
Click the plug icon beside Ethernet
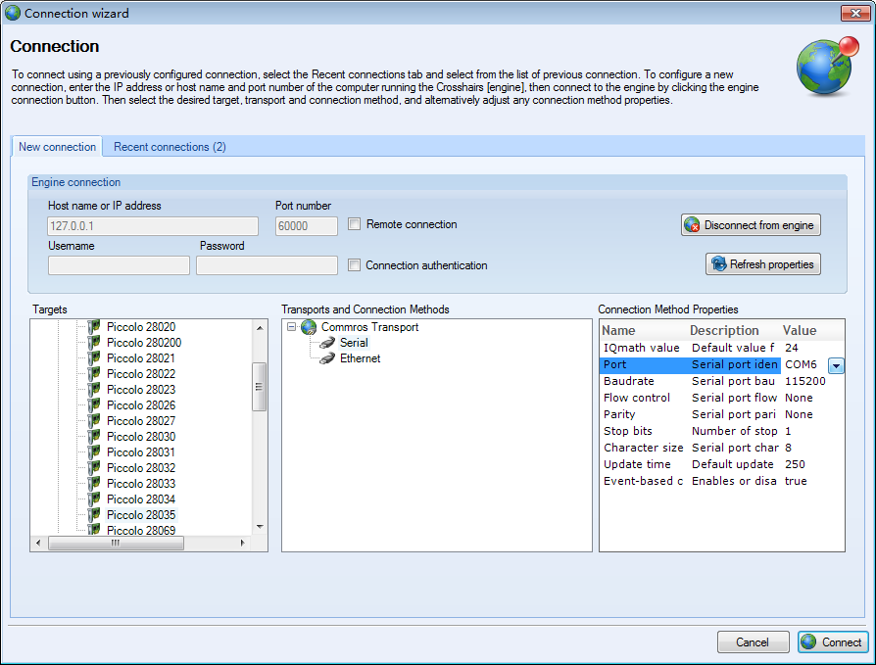coord(327,358)
